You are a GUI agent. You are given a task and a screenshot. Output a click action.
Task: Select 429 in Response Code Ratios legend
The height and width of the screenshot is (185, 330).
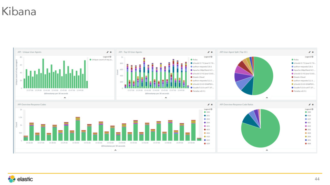[308, 119]
